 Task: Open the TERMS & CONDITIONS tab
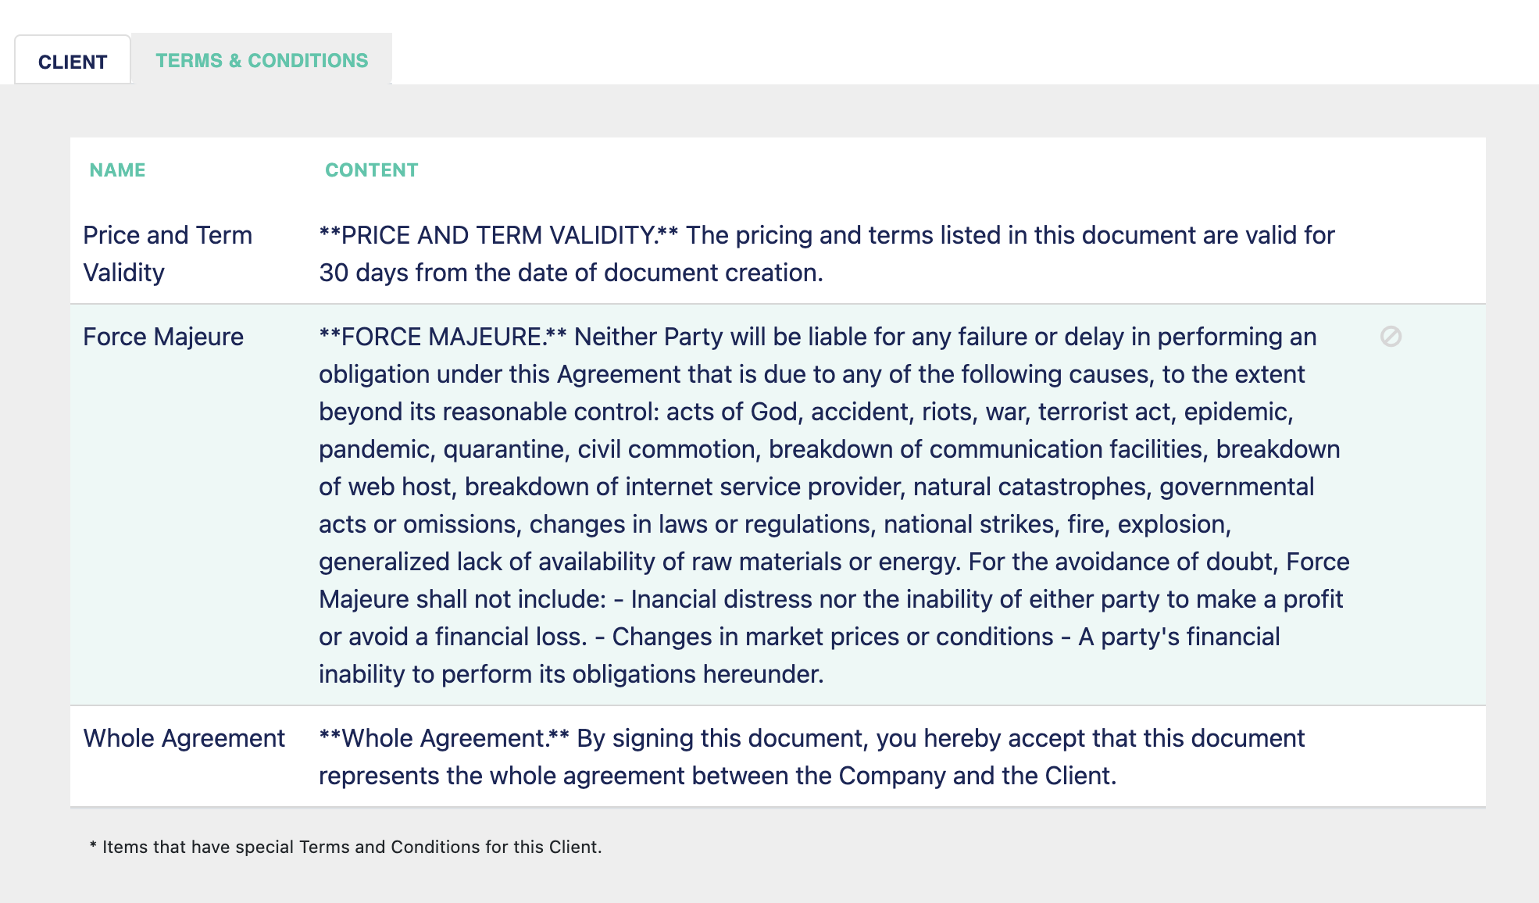tap(262, 60)
